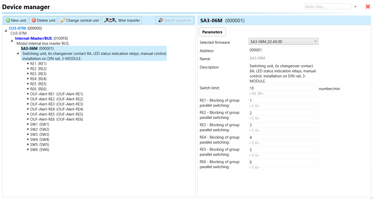Collapse the Internal-Master/BUS node
This screenshot has height=199, width=374.
coord(12,41)
